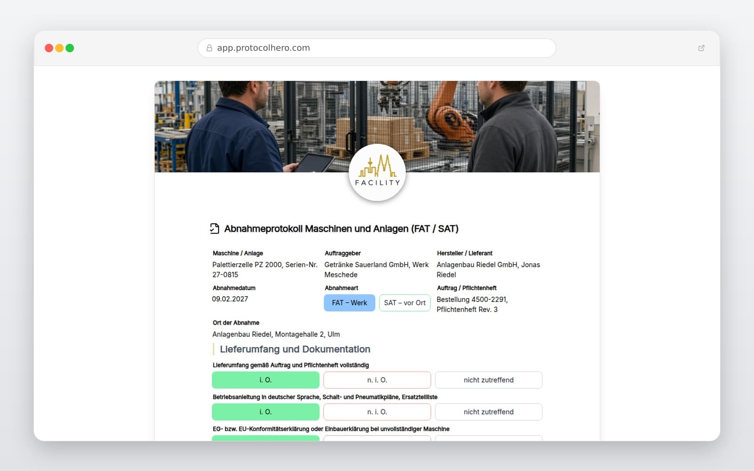Click the factory robot header image
Image resolution: width=754 pixels, height=471 pixels.
pos(377,126)
